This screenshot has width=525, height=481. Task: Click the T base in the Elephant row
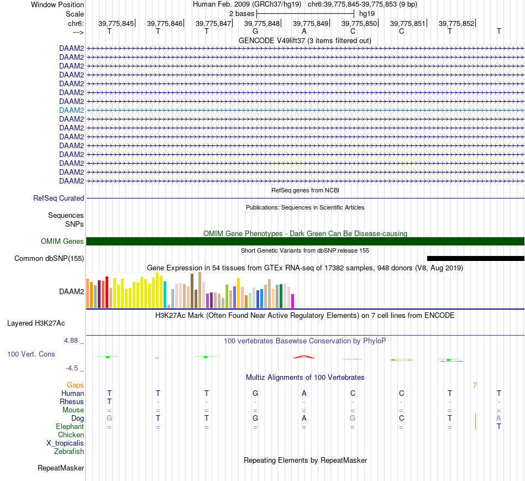[x=499, y=426]
